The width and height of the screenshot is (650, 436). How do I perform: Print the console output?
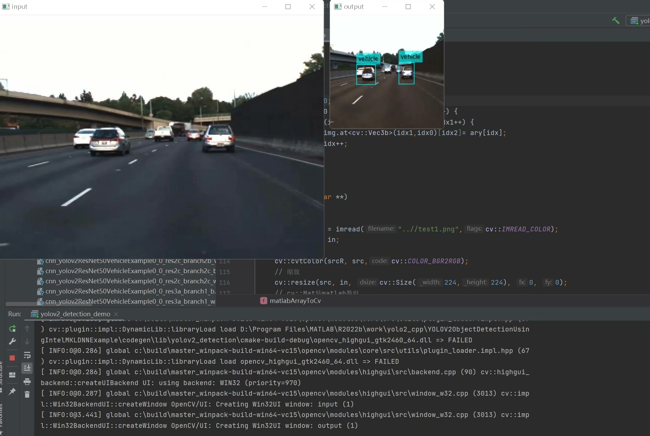tap(27, 381)
